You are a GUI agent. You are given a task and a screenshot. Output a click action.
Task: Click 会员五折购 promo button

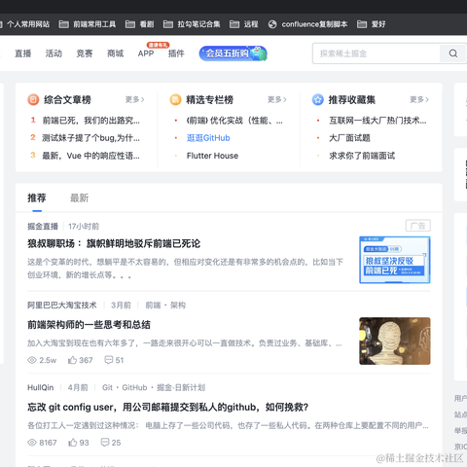point(233,54)
